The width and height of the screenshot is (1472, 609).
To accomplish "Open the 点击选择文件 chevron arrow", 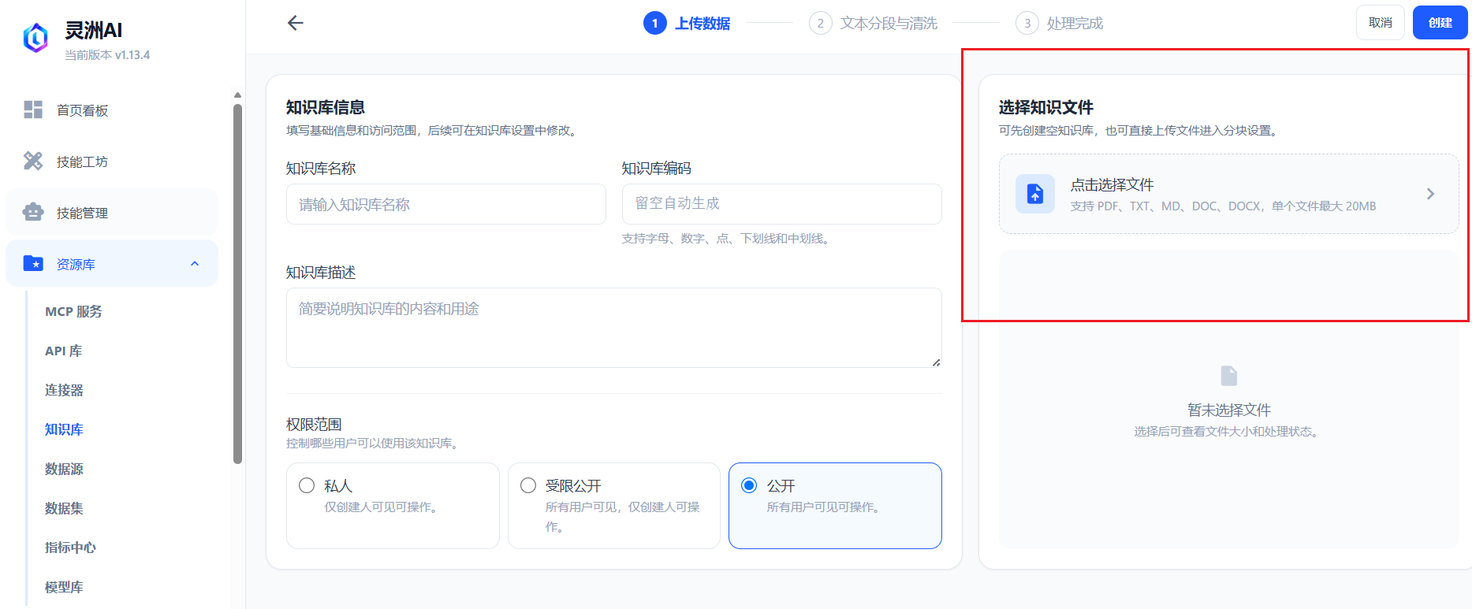I will pos(1430,194).
